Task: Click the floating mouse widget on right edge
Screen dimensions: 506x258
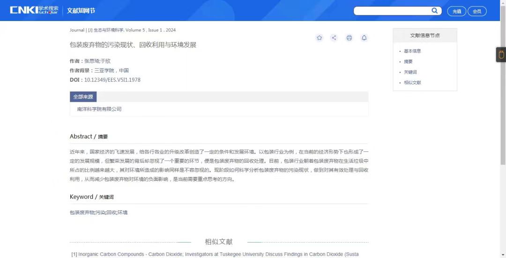Action: (501, 55)
